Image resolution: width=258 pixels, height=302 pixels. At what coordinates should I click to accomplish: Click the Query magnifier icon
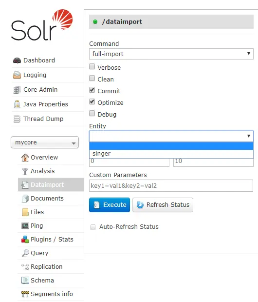point(25,253)
